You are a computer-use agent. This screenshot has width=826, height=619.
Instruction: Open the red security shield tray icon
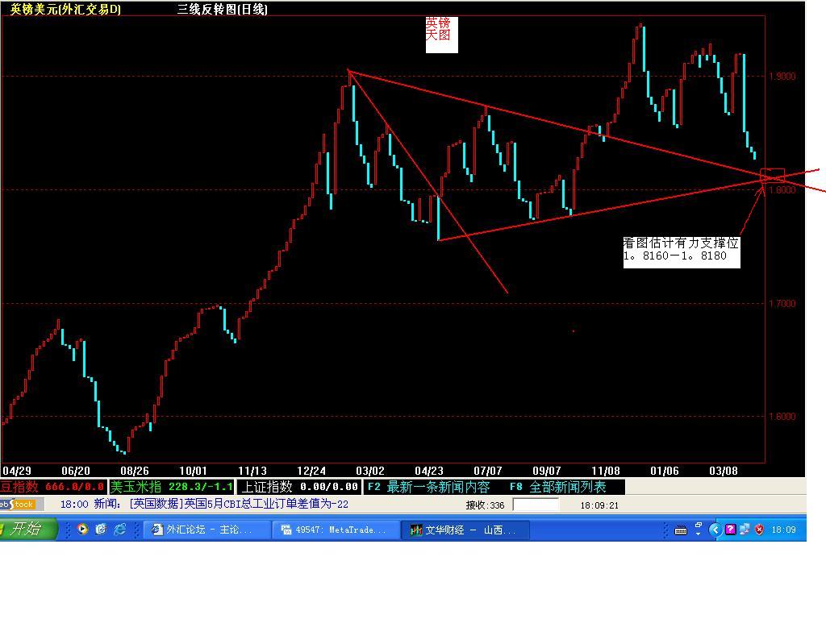759,530
